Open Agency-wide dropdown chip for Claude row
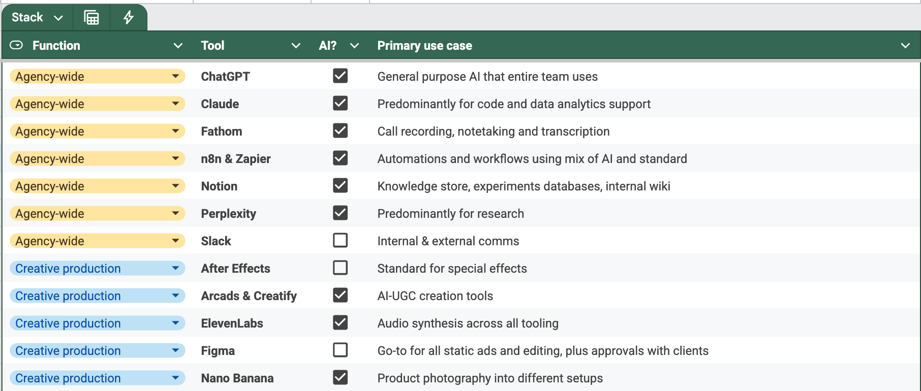This screenshot has width=921, height=391. coord(97,104)
